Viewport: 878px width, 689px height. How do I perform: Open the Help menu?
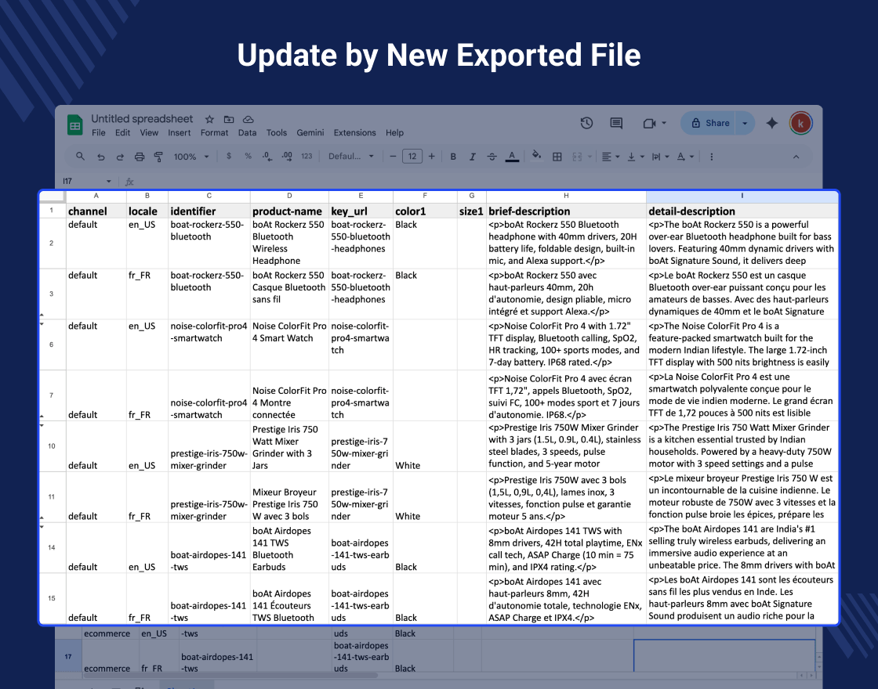pos(394,133)
